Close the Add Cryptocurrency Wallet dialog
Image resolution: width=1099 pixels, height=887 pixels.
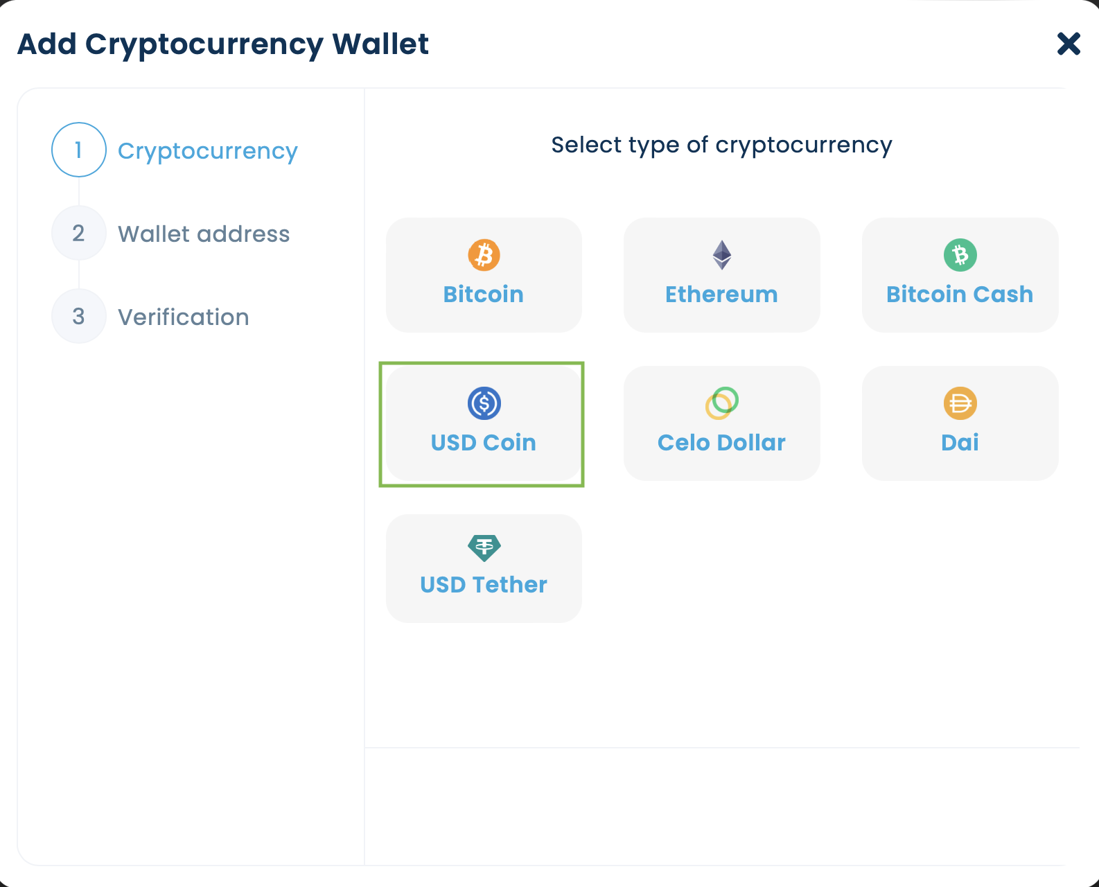tap(1069, 44)
